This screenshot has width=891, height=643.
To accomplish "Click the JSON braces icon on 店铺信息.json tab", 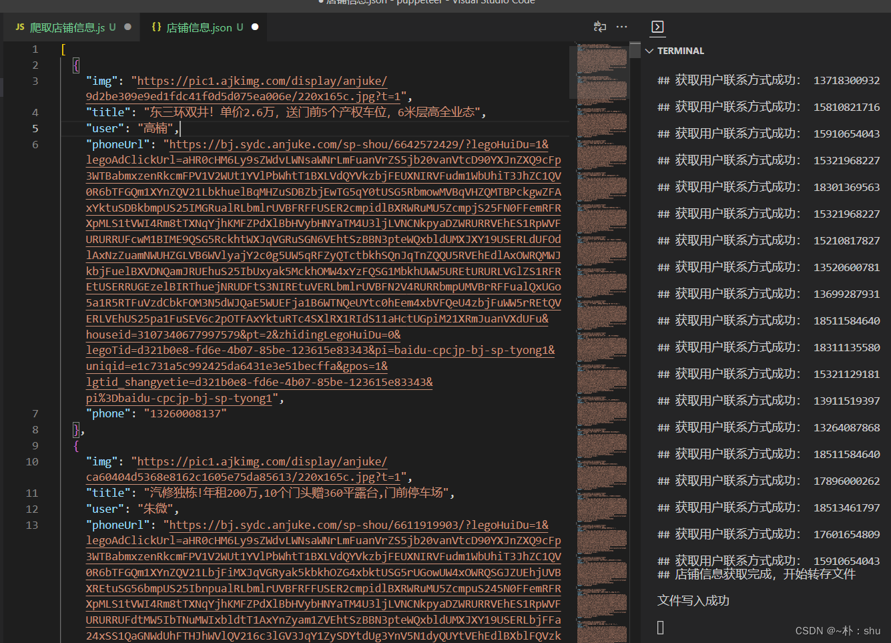I will [x=156, y=27].
